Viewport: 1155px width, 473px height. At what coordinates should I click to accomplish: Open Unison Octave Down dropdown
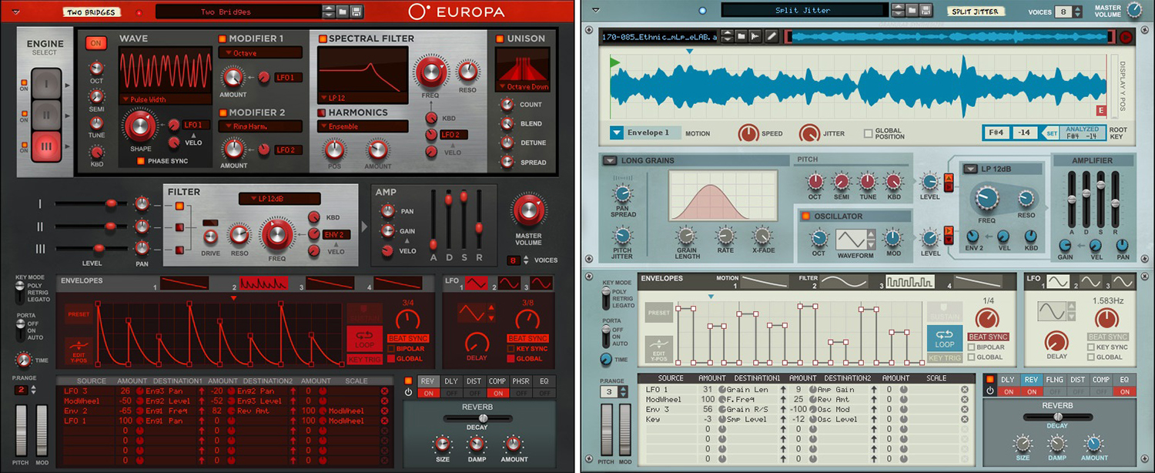point(521,87)
